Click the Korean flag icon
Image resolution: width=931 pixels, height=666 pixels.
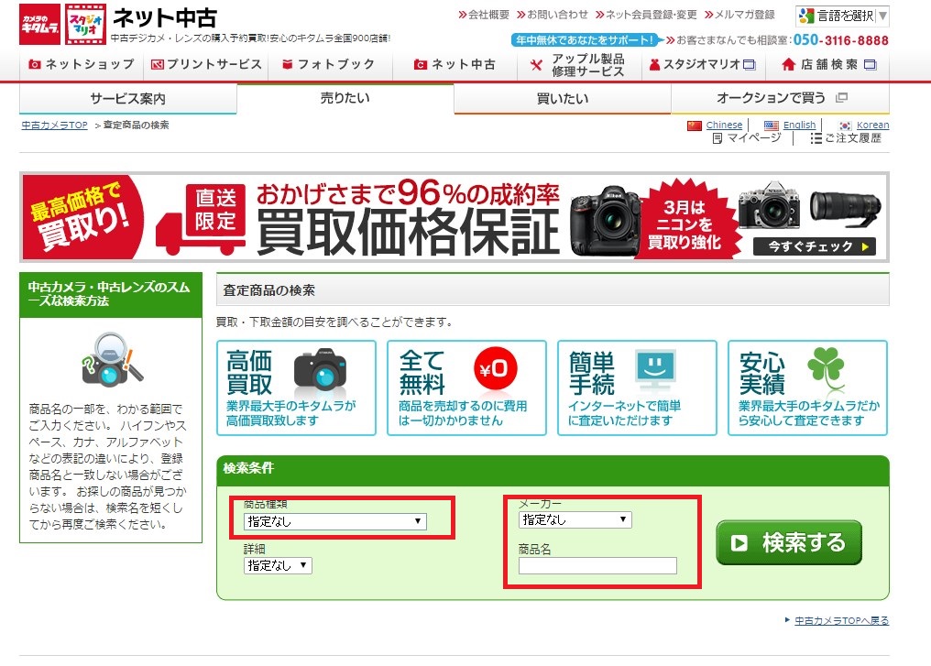click(x=845, y=126)
